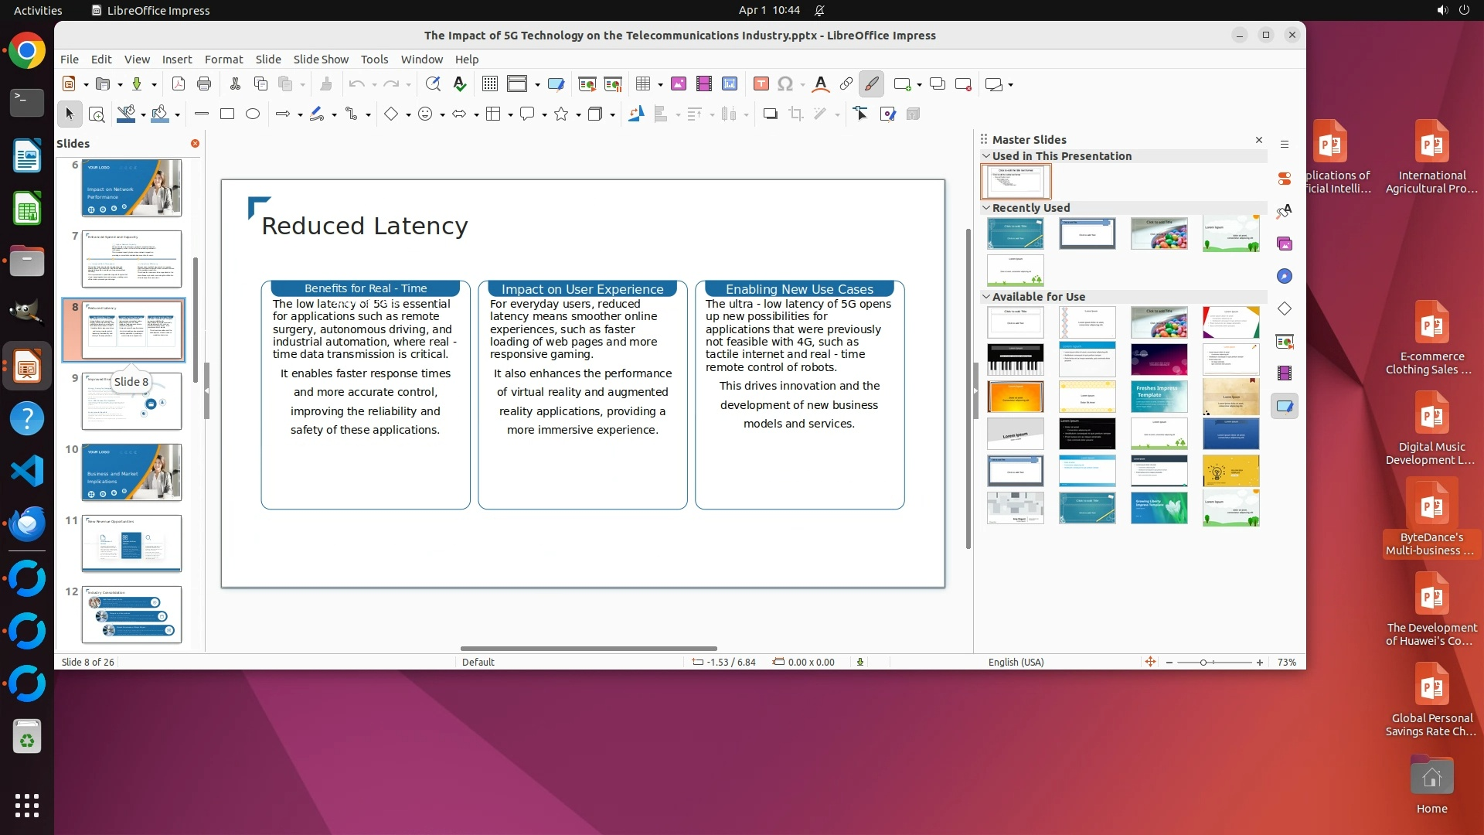Click English (USA) language in status bar
The height and width of the screenshot is (835, 1484).
coord(1016,663)
